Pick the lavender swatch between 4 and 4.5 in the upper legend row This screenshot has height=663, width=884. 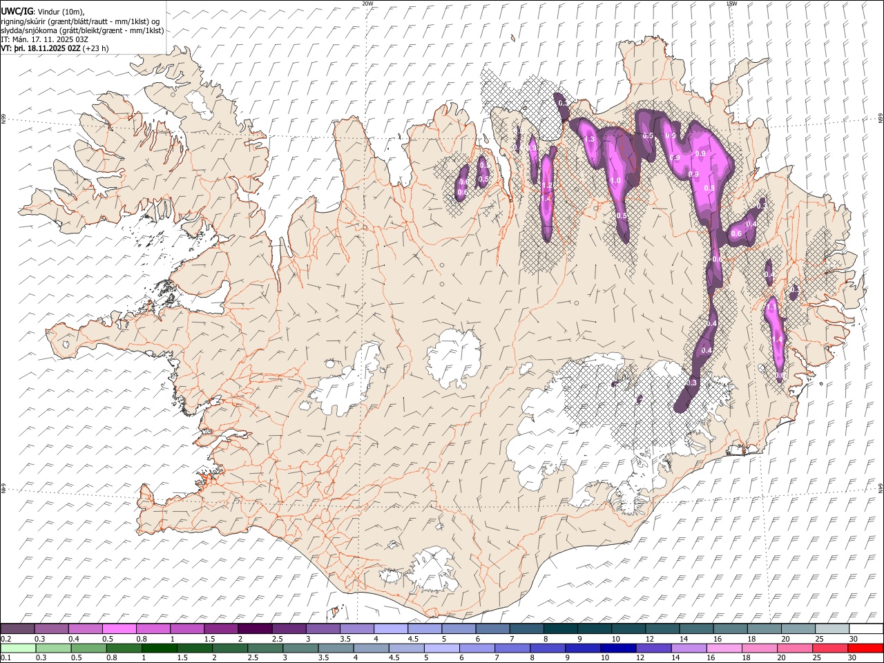tap(391, 629)
